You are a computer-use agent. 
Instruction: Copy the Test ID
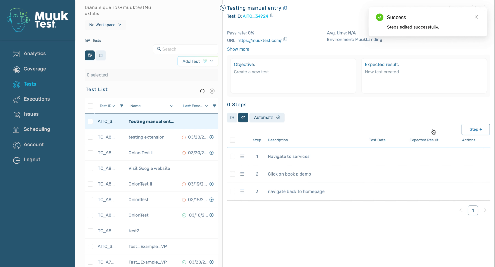(272, 15)
